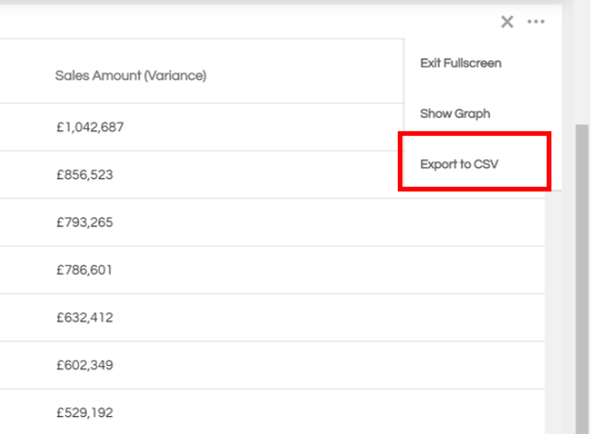Screen dimensions: 591x434
Task: Click the £529,192 value
Action: [x=84, y=412]
